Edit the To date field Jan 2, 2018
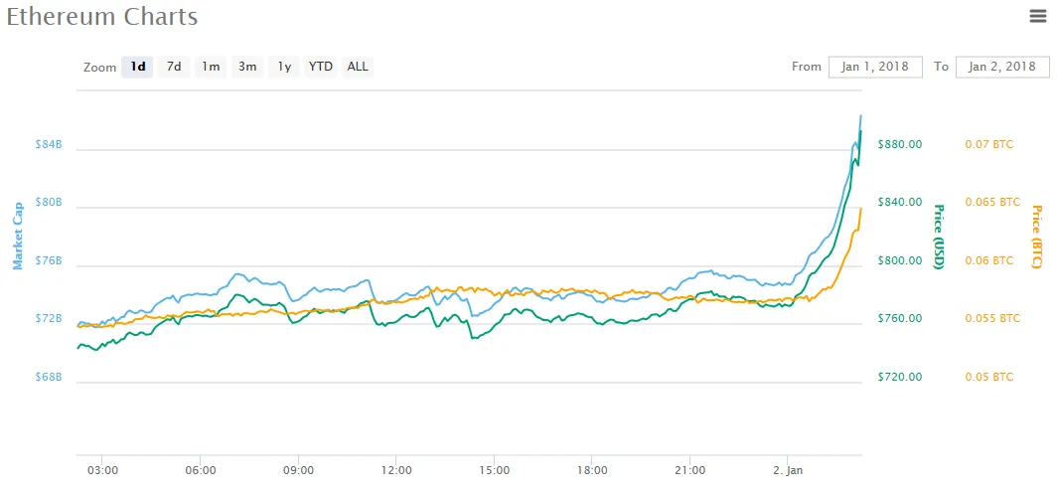This screenshot has width=1057, height=490. coord(1002,67)
